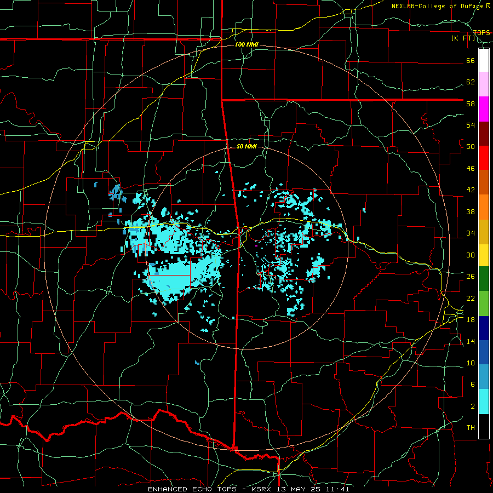Click the legend value "54"
This screenshot has height=493, width=493.
click(x=471, y=125)
